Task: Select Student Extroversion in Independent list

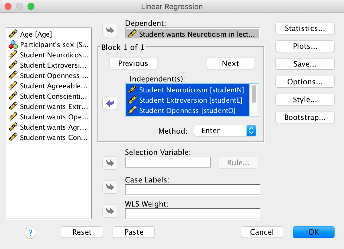Action: tap(190, 100)
